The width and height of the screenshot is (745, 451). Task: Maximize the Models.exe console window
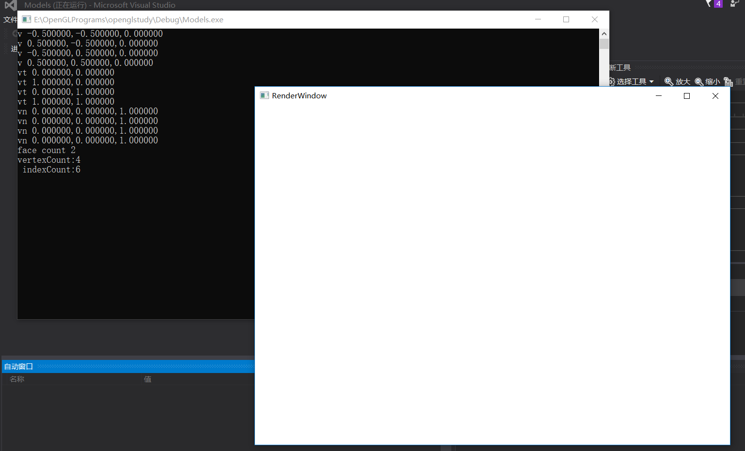(566, 19)
